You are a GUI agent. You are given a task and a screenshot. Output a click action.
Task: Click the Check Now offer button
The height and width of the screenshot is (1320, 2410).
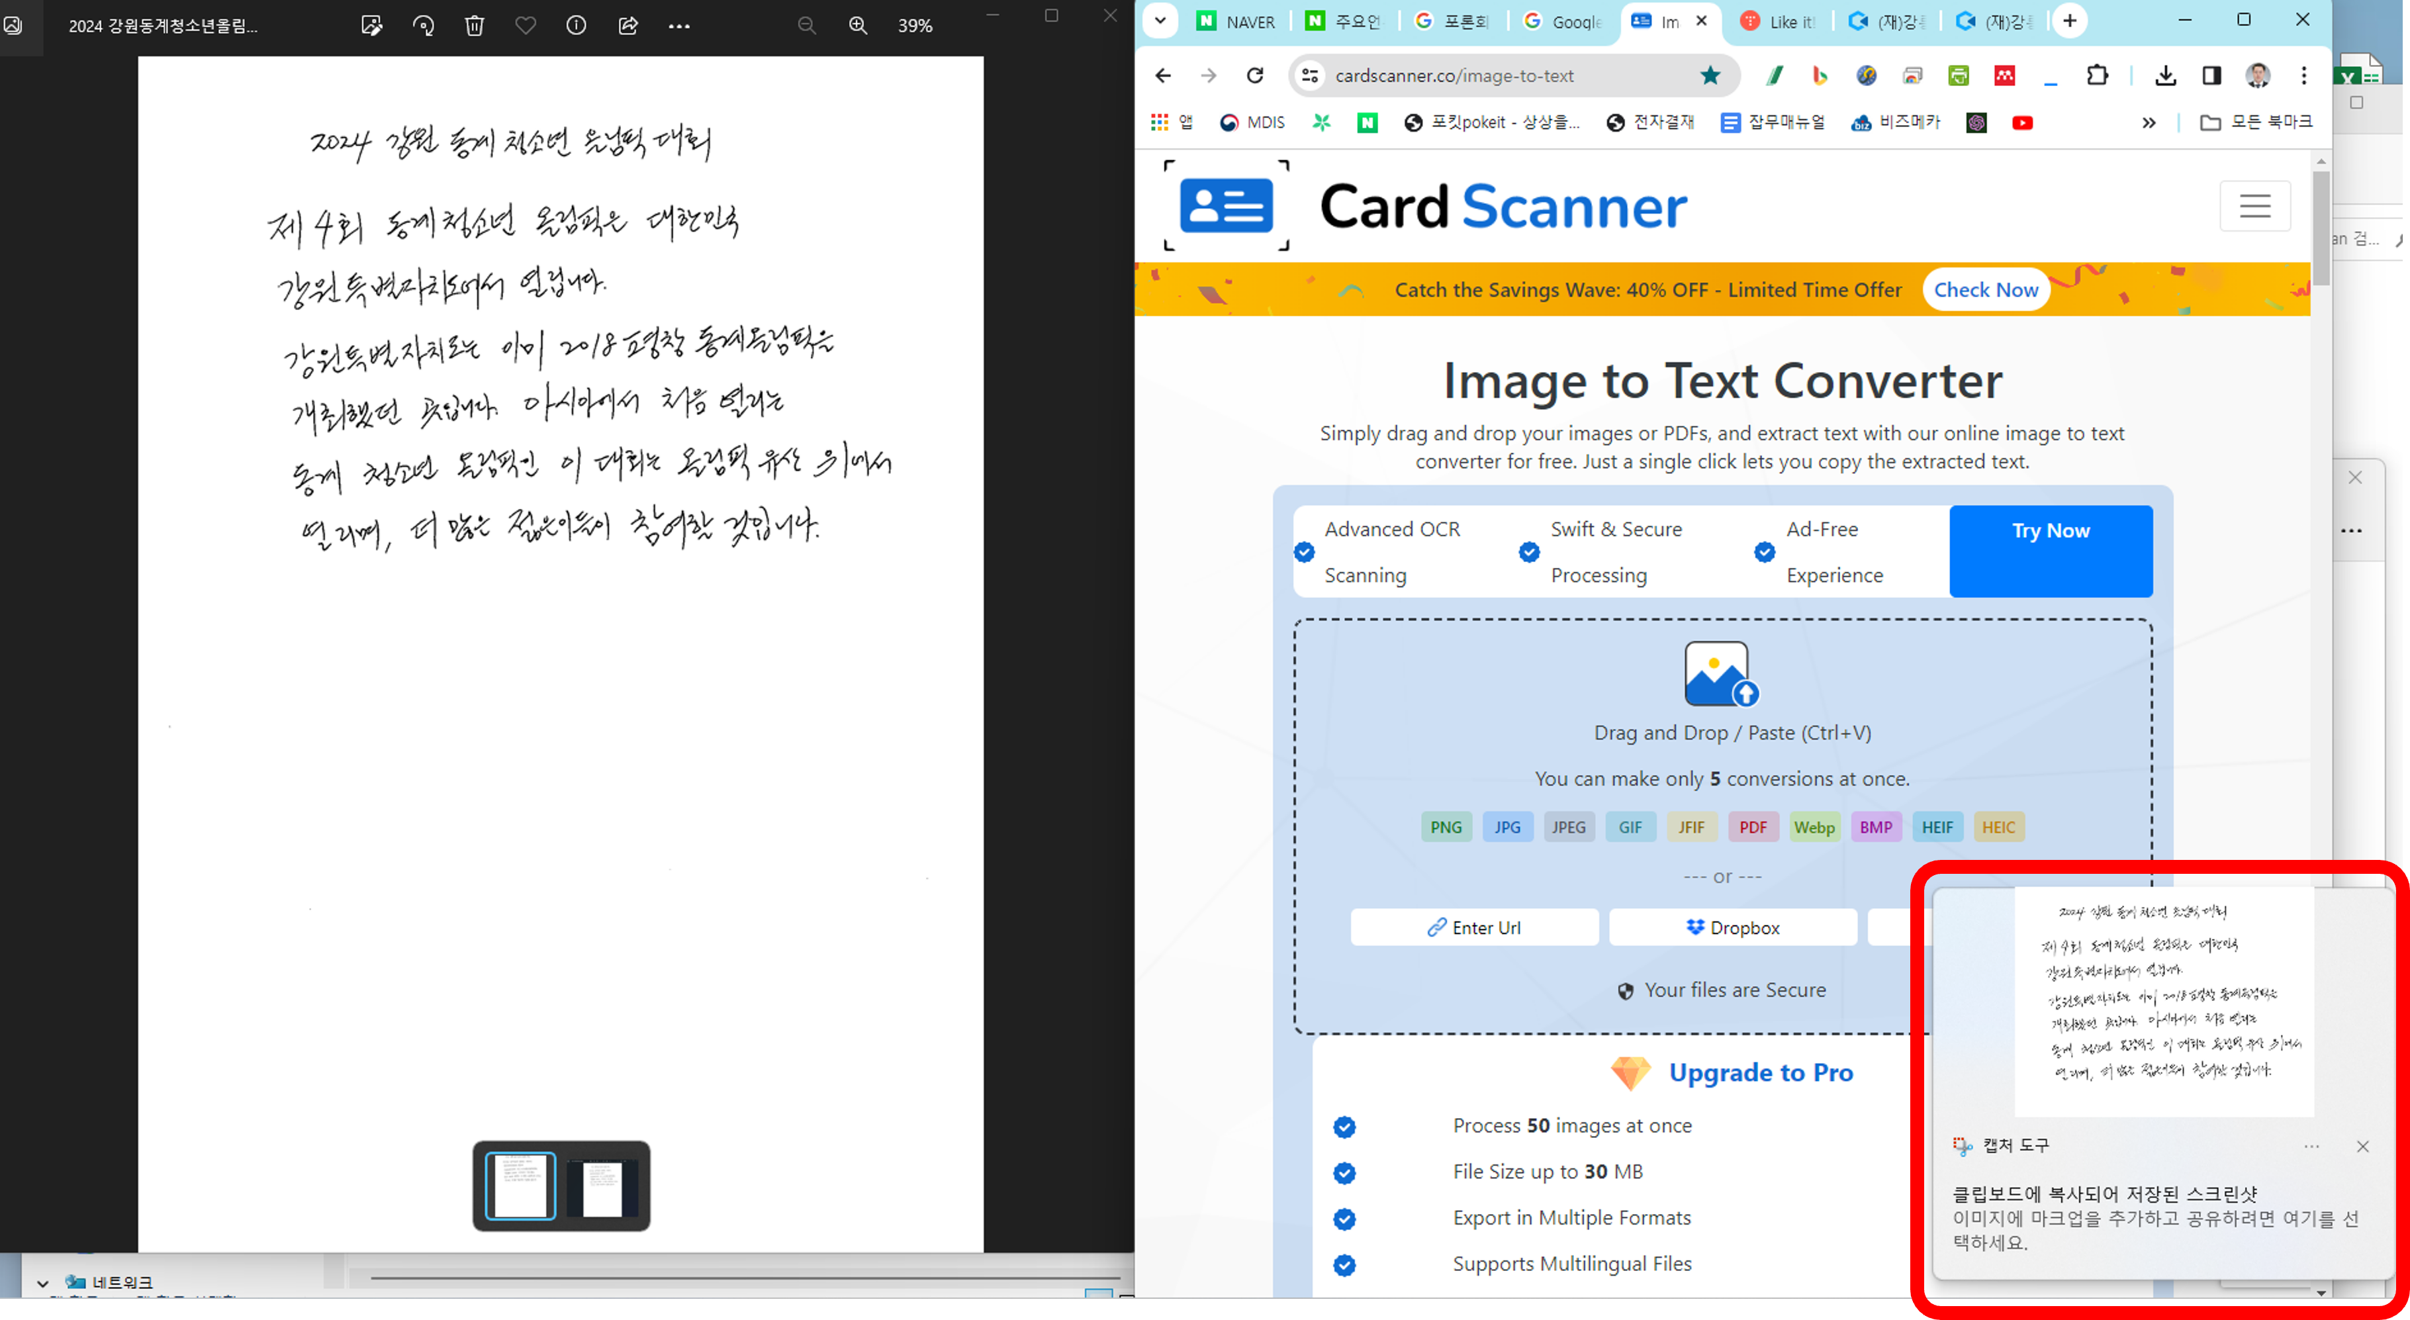pos(1985,290)
